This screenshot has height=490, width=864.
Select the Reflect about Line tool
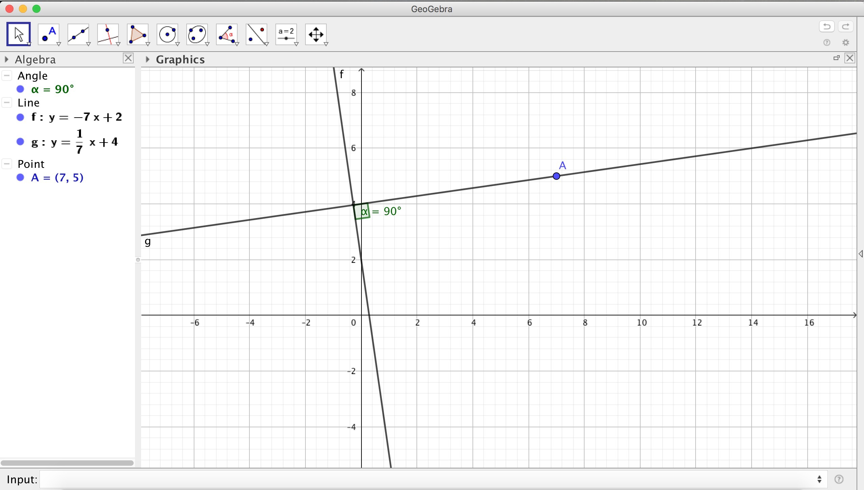coord(257,34)
